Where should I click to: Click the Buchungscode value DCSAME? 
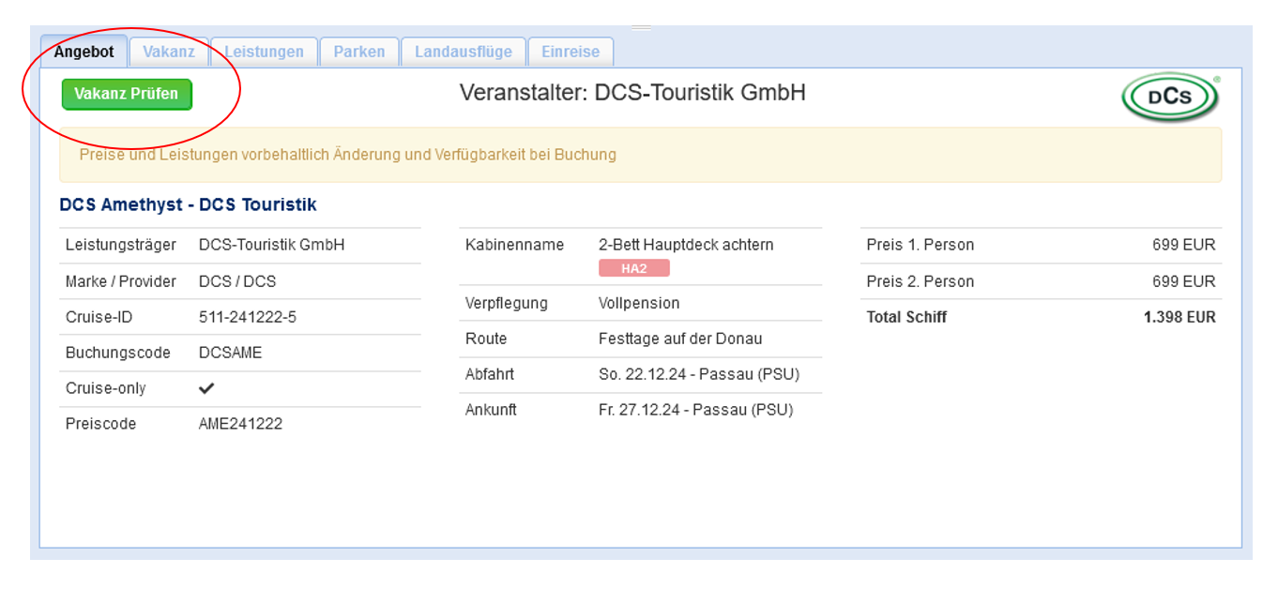pos(230,353)
